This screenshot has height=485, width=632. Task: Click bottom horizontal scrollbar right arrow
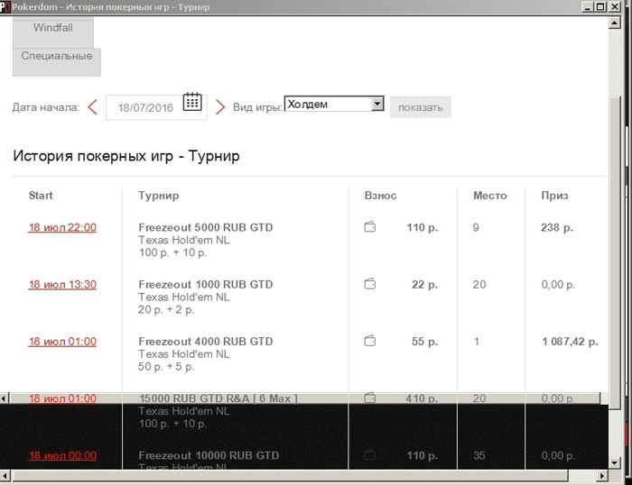click(x=602, y=476)
